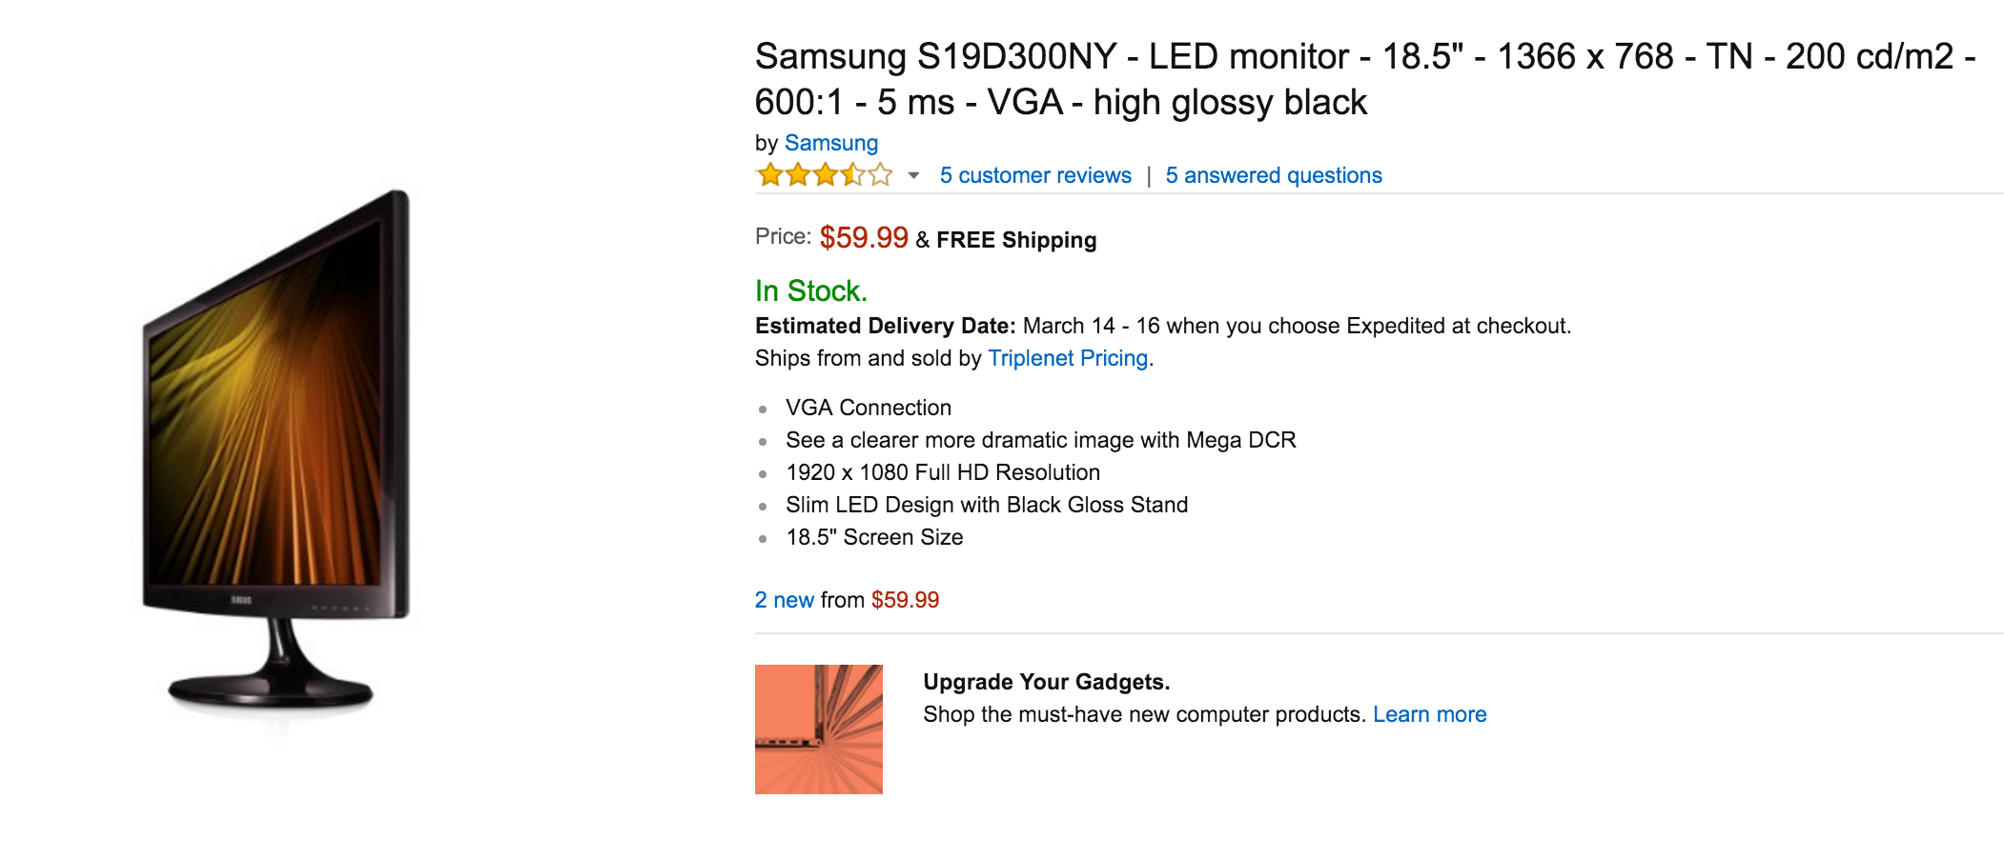
Task: Click the FREE Shipping text
Action: [x=1015, y=240]
